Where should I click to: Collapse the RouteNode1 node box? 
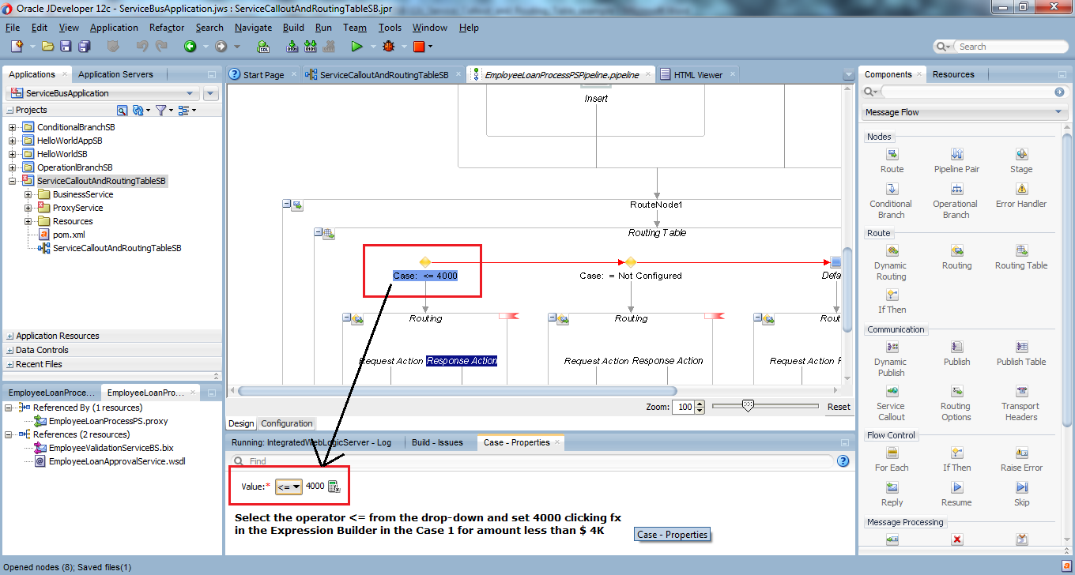(x=287, y=205)
